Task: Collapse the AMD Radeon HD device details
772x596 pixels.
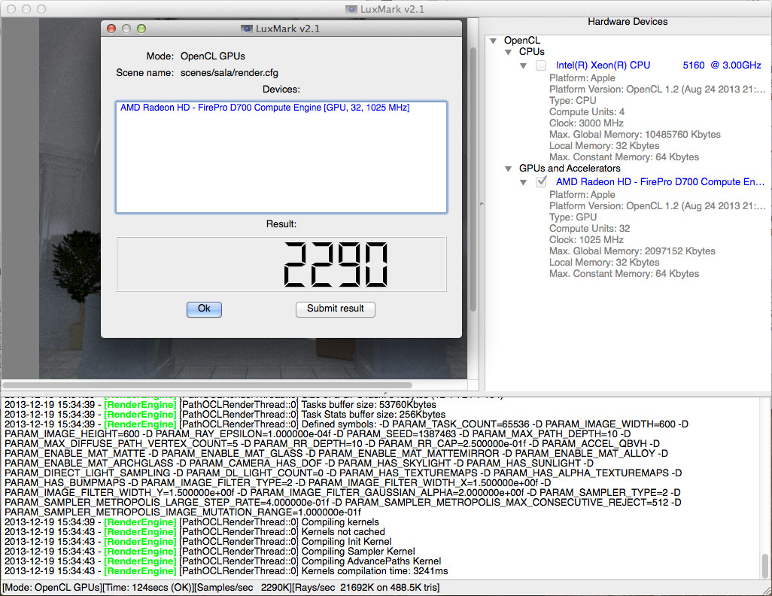Action: point(524,182)
